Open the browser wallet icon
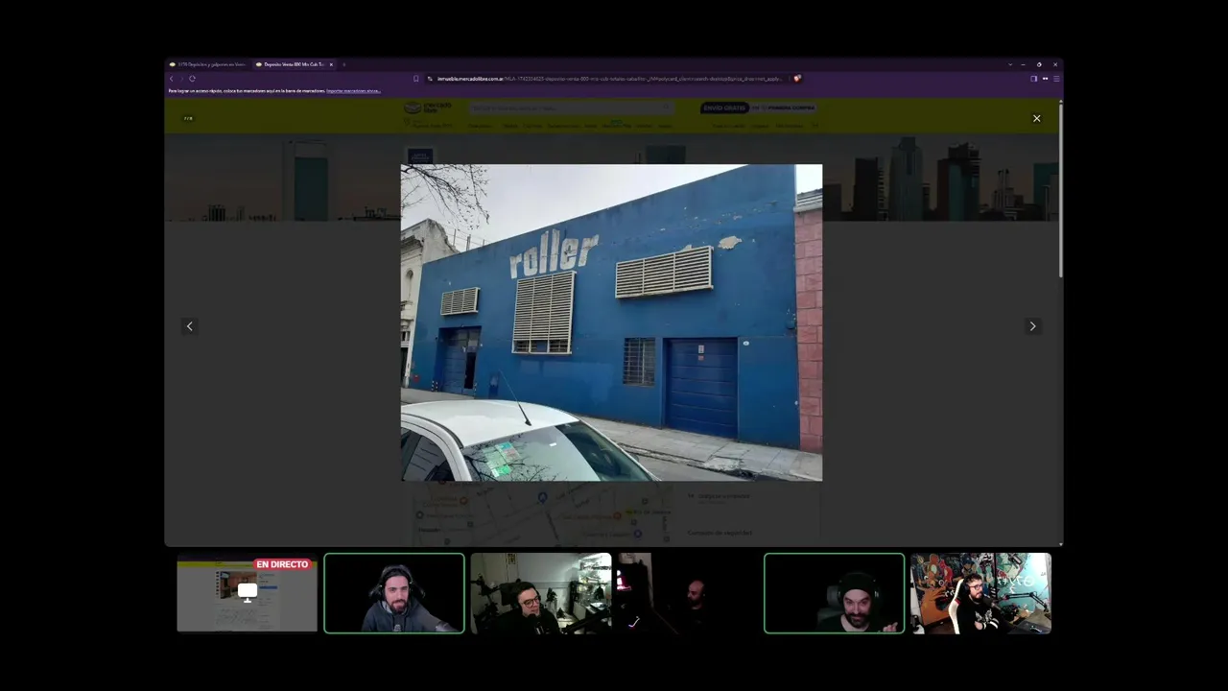The width and height of the screenshot is (1228, 691). click(1045, 79)
